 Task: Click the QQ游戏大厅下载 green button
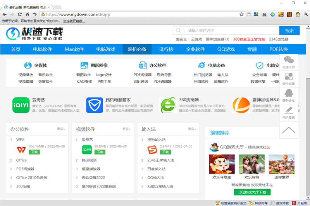coord(252,192)
